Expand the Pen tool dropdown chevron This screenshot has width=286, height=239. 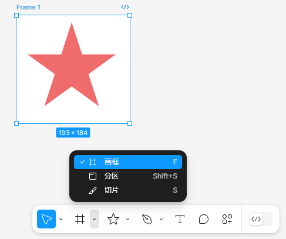161,219
